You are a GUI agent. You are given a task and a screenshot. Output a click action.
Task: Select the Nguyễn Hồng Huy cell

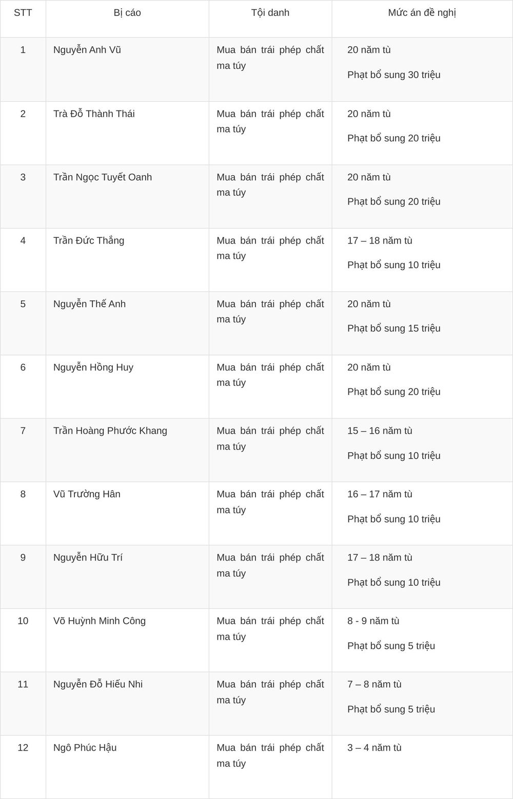(93, 367)
